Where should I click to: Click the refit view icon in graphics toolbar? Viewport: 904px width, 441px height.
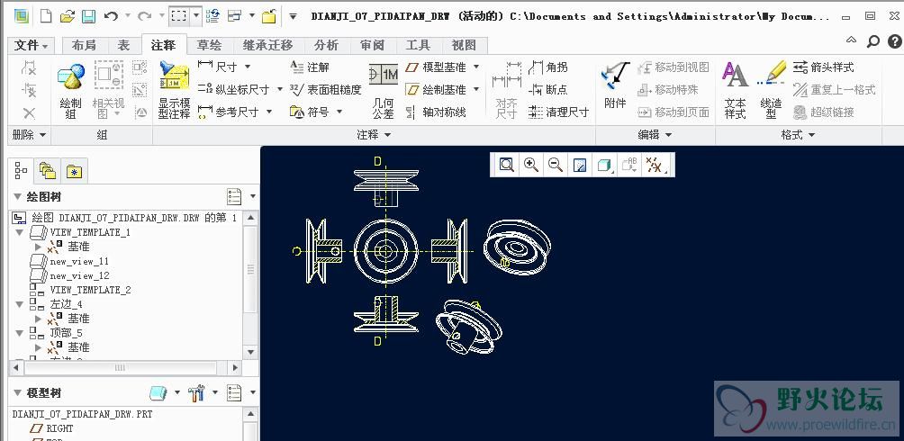(x=507, y=166)
